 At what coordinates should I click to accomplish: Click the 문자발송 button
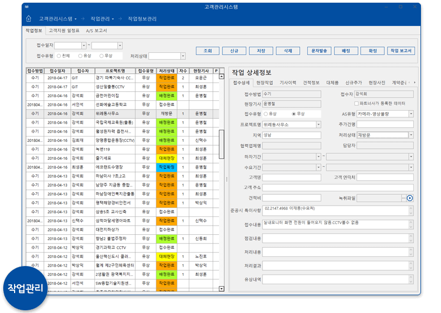point(319,51)
